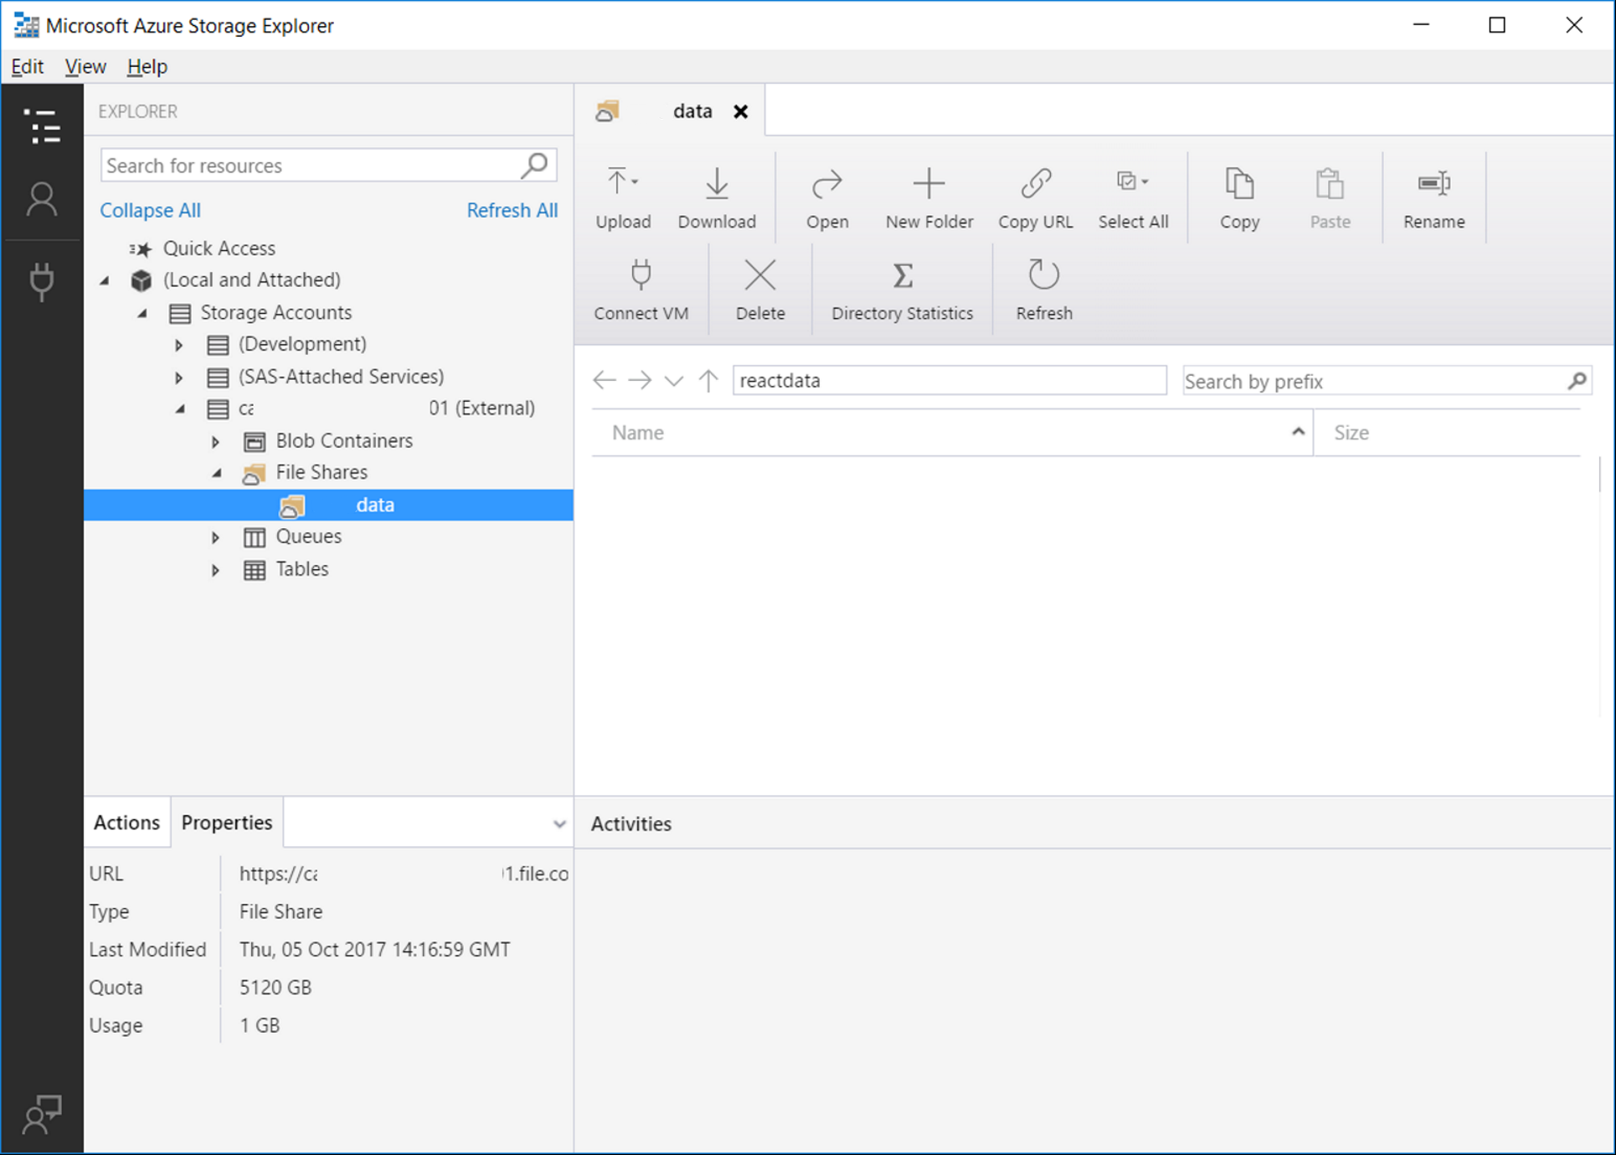Screen dimensions: 1616x1155
Task: Switch to the Actions tab
Action: point(126,823)
